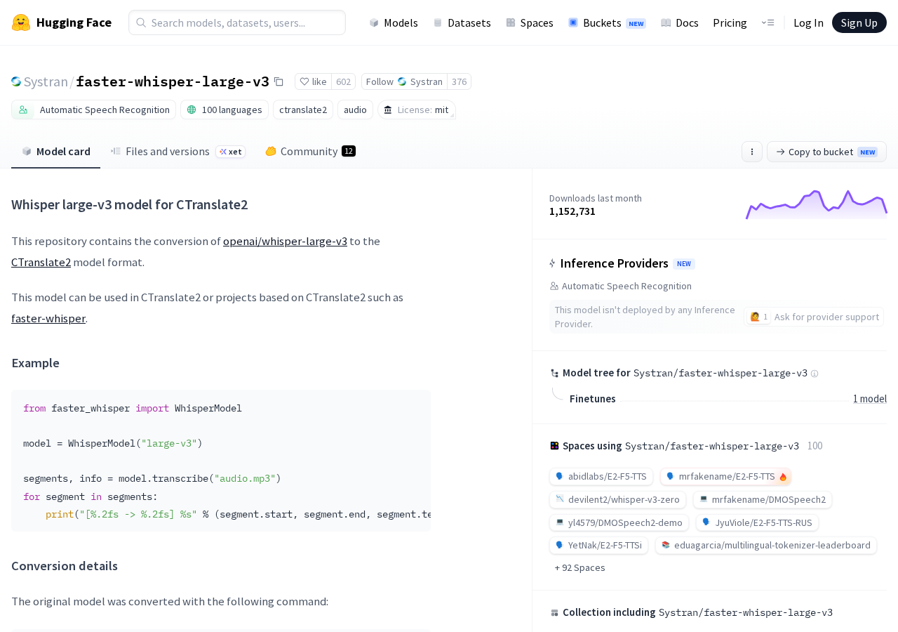Open the faster-whisper link

tap(48, 318)
